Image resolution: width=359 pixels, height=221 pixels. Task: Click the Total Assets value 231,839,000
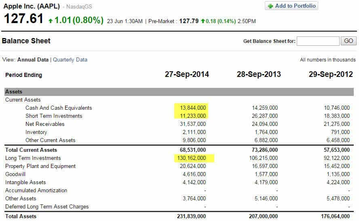[x=191, y=217]
